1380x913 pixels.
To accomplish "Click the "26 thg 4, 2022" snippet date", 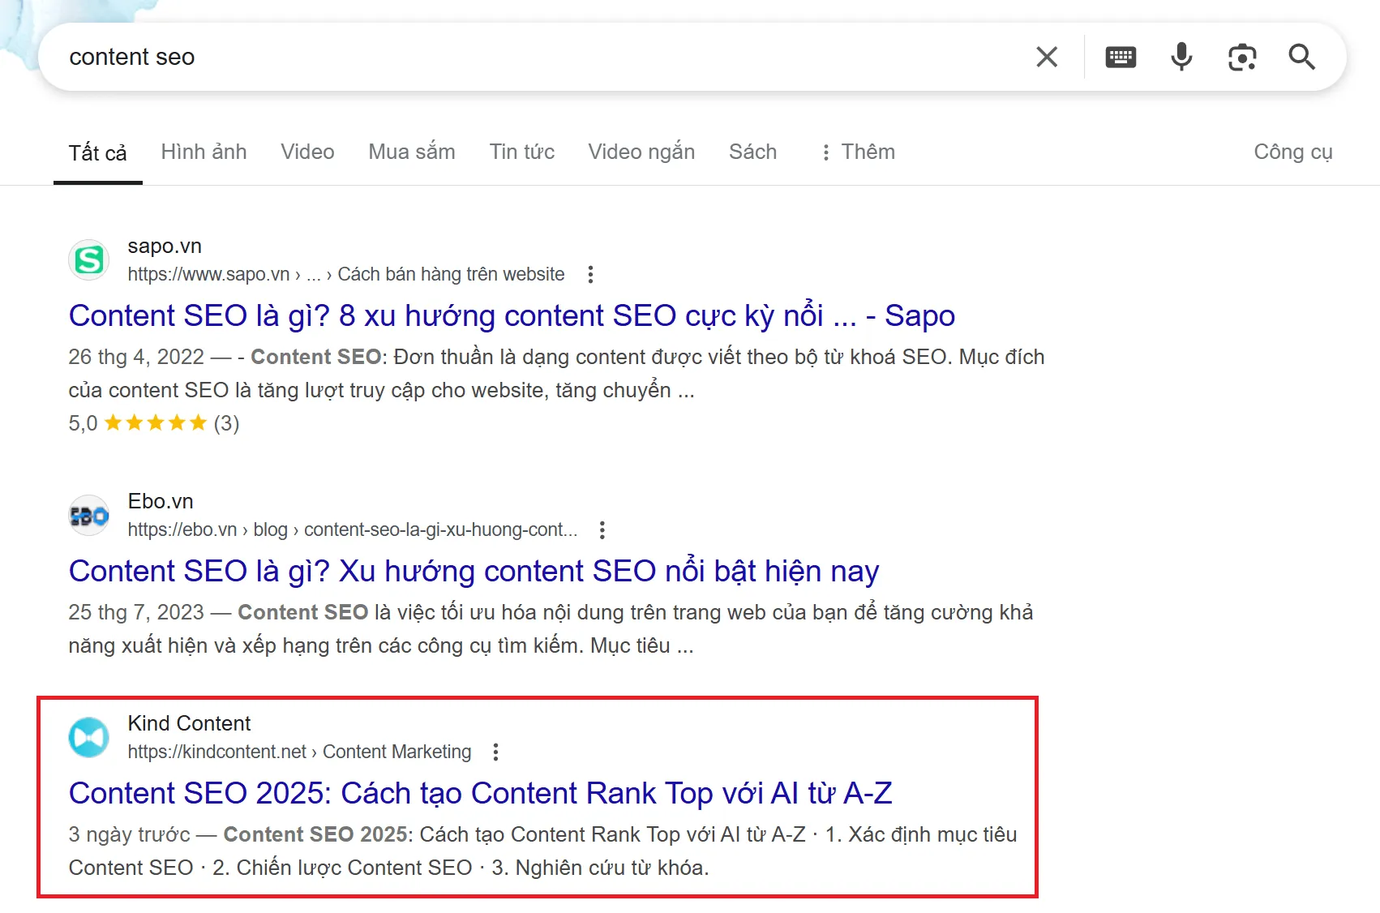I will pyautogui.click(x=136, y=357).
